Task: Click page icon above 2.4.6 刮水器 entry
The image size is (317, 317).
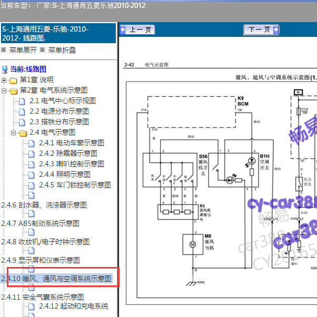Action: (x=32, y=195)
